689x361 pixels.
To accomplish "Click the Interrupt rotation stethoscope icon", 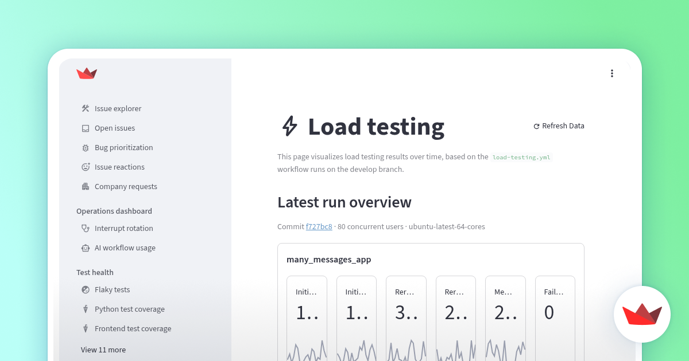I will click(86, 228).
